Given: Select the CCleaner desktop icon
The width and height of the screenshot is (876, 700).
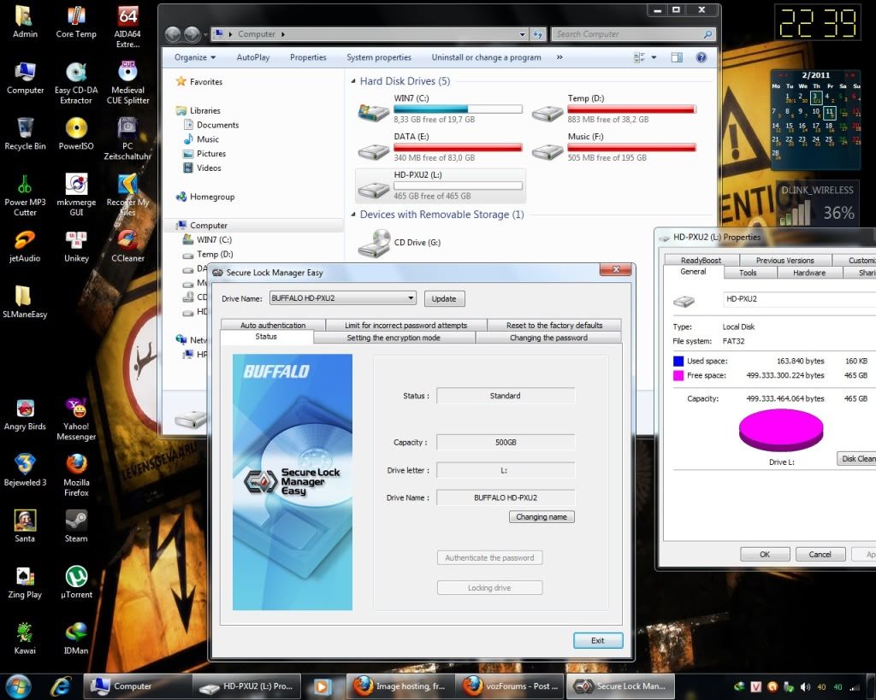Looking at the screenshot, I should (x=127, y=247).
